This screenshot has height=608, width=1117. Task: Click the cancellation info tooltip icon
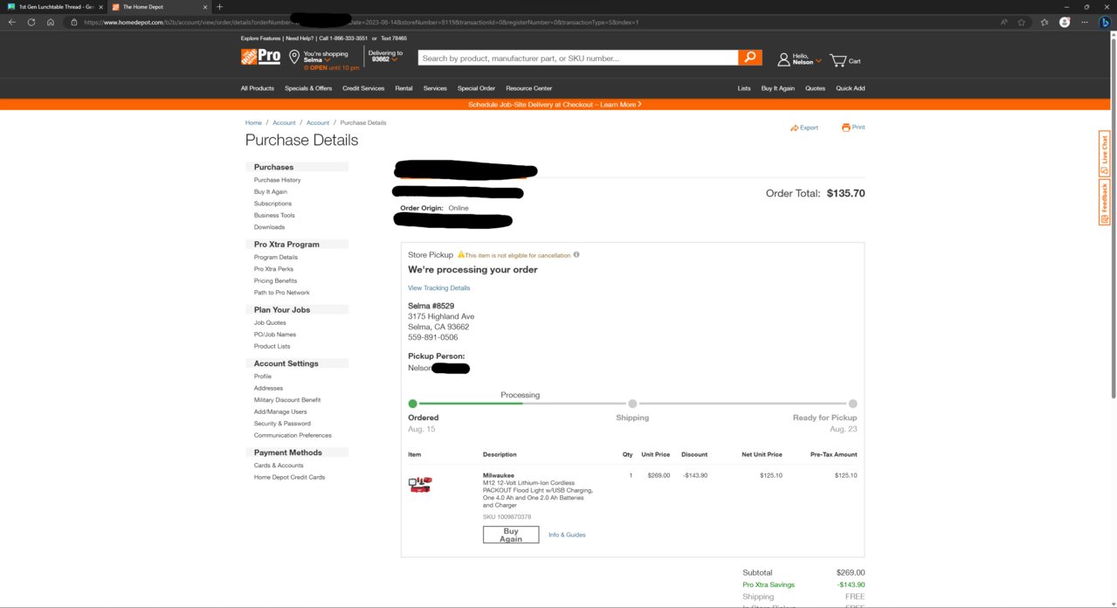coord(576,255)
